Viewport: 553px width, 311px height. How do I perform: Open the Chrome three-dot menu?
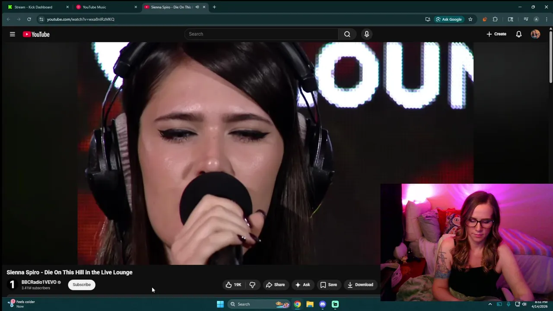(547, 19)
